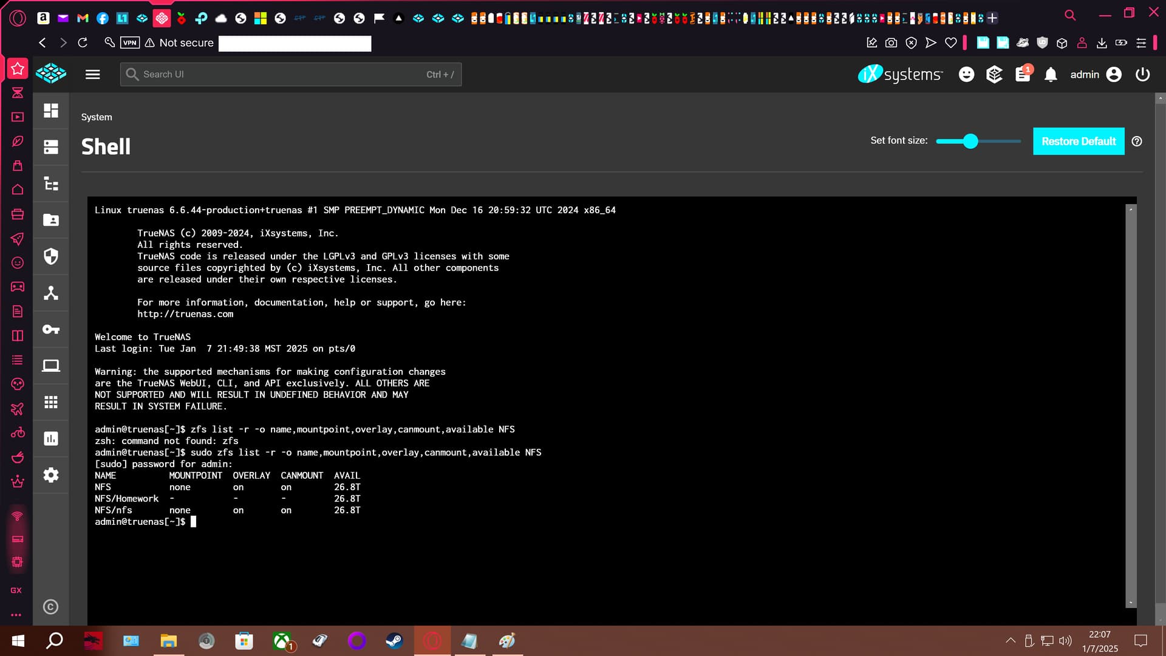Click the iXsystems logo link

point(900,74)
